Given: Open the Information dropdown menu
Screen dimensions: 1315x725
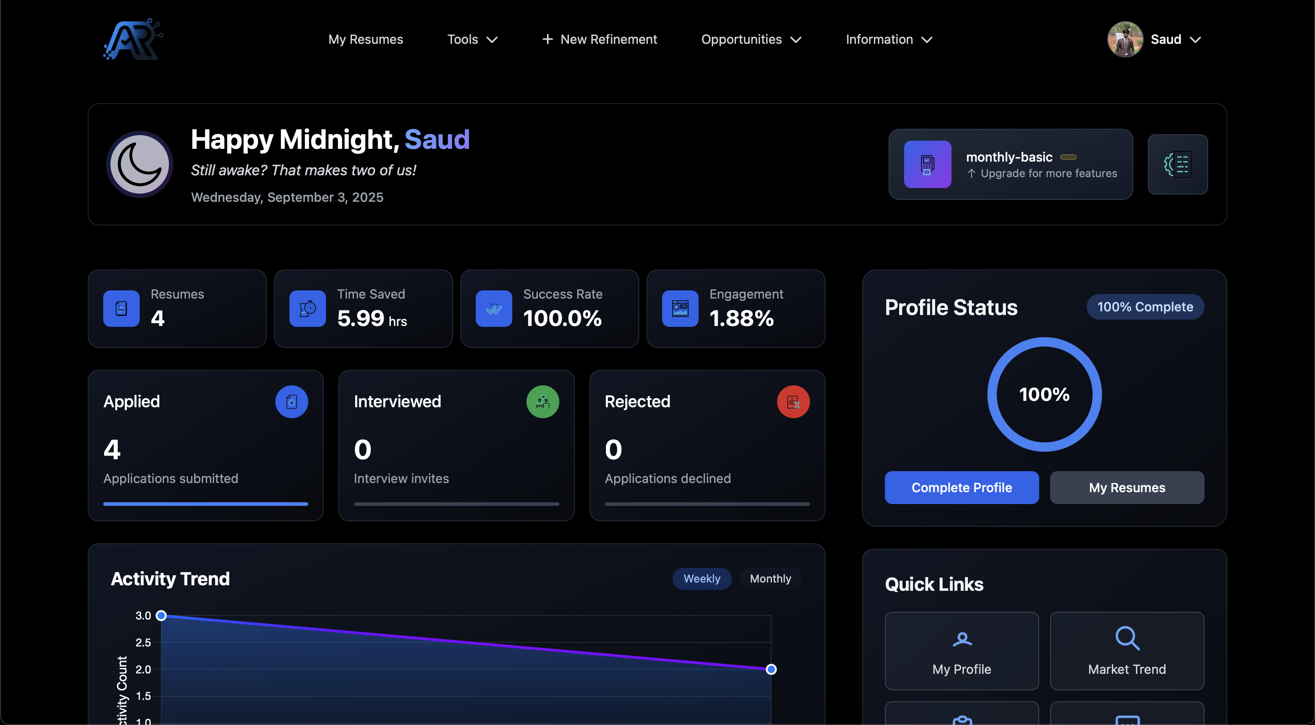Looking at the screenshot, I should click(889, 39).
